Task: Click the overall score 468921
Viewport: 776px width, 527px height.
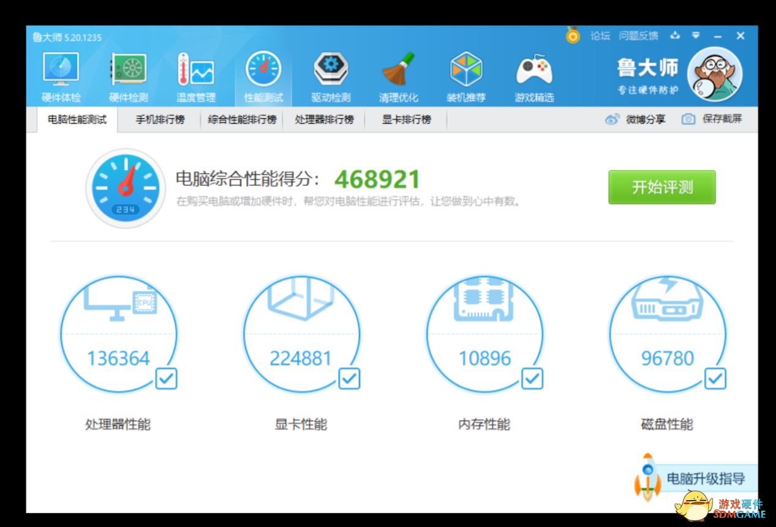Action: tap(377, 179)
